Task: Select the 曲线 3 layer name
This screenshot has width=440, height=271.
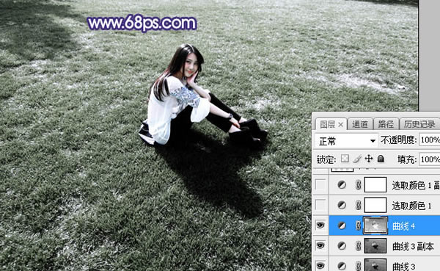Action: coord(403,266)
